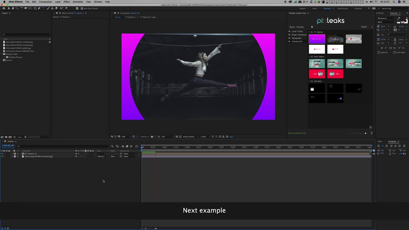Viewport: 409px width, 230px height.
Task: Click the Home icon in toolbar
Action: click(x=4, y=8)
